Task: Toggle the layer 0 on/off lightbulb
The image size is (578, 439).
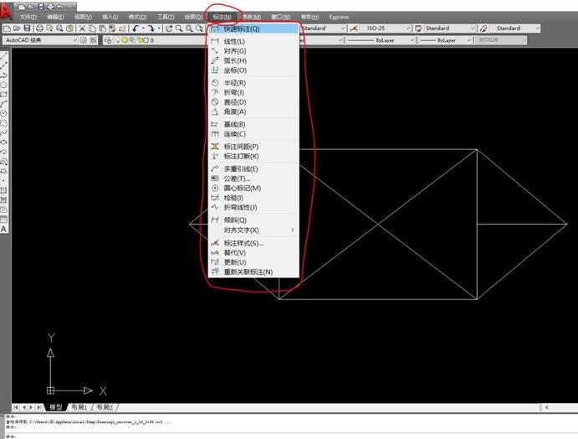Action: [118, 40]
